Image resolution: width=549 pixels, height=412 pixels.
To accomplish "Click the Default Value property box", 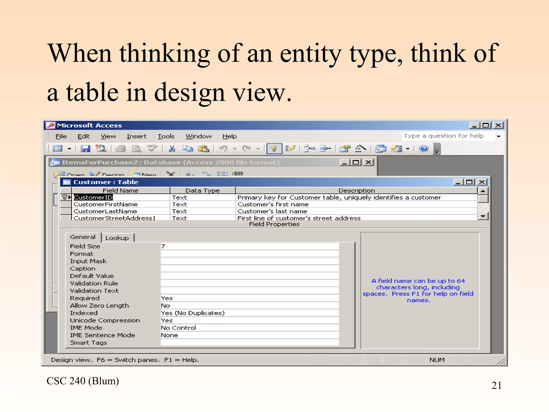I will coord(250,276).
